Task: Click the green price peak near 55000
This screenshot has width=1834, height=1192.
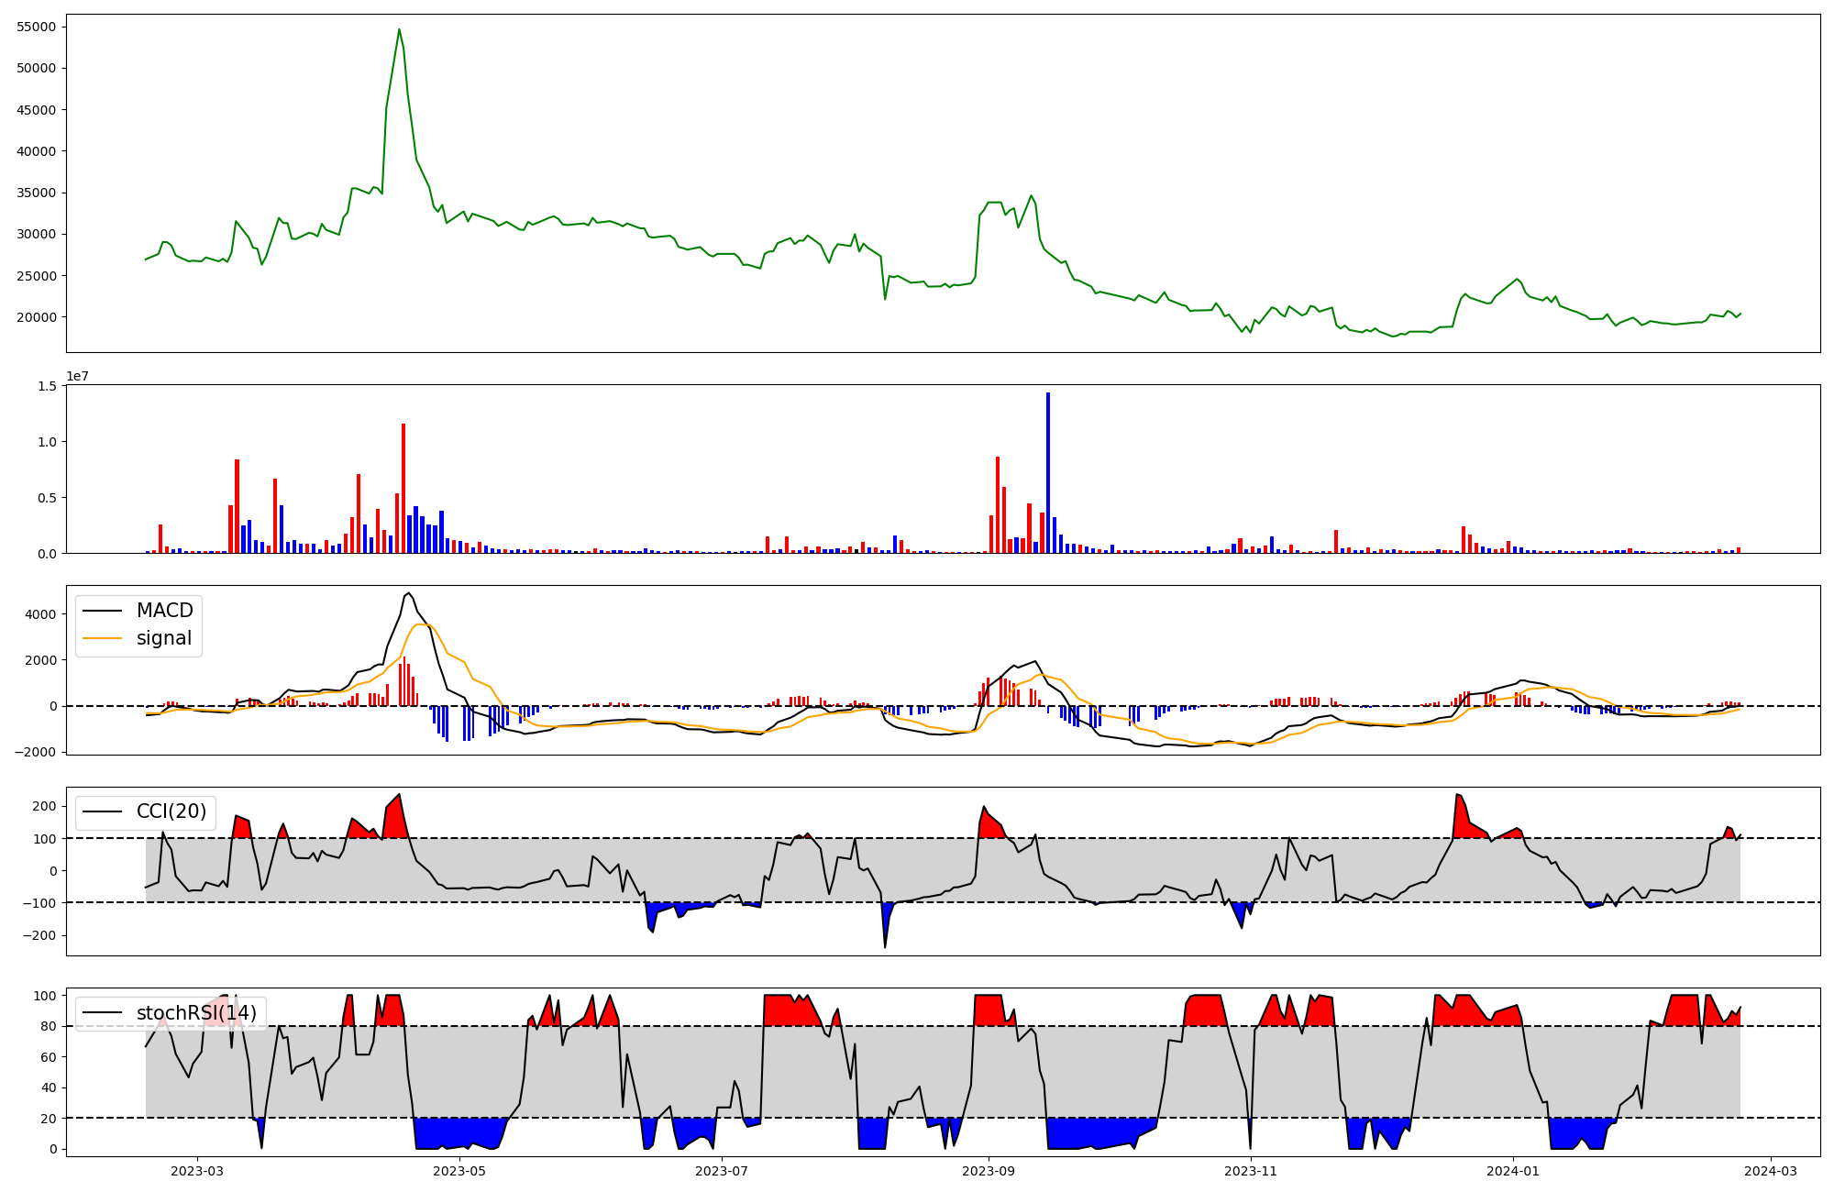Action: (x=399, y=30)
